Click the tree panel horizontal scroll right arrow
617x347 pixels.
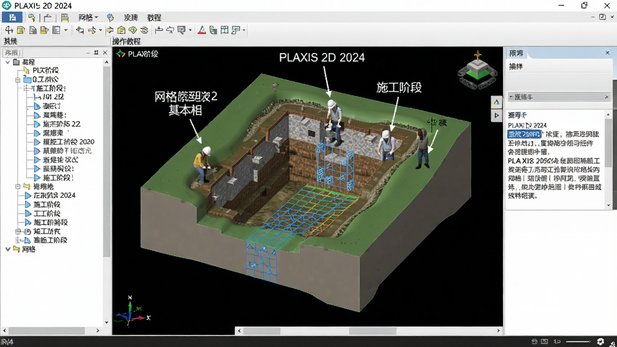click(x=98, y=331)
